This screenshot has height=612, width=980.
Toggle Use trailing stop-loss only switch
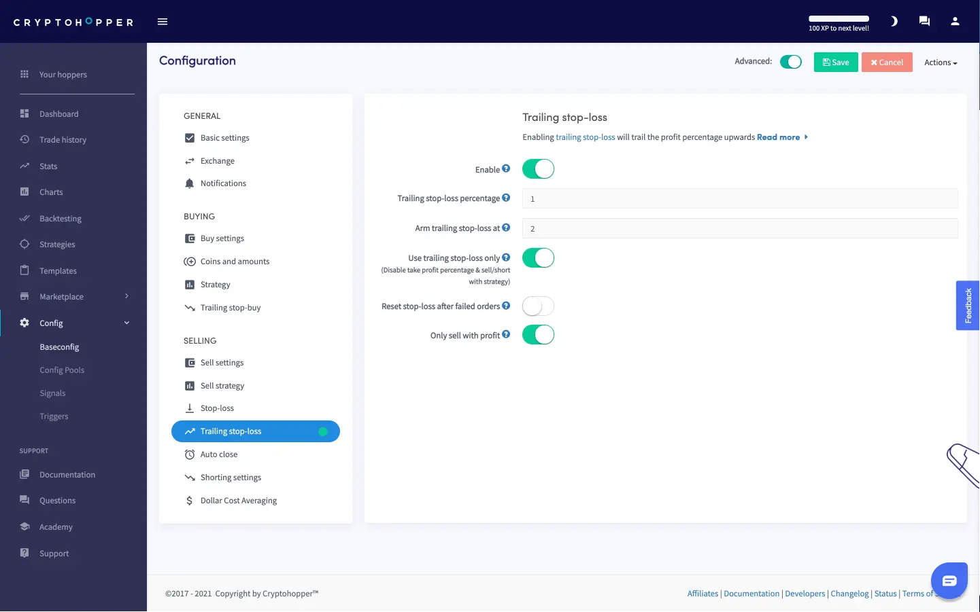(x=538, y=258)
